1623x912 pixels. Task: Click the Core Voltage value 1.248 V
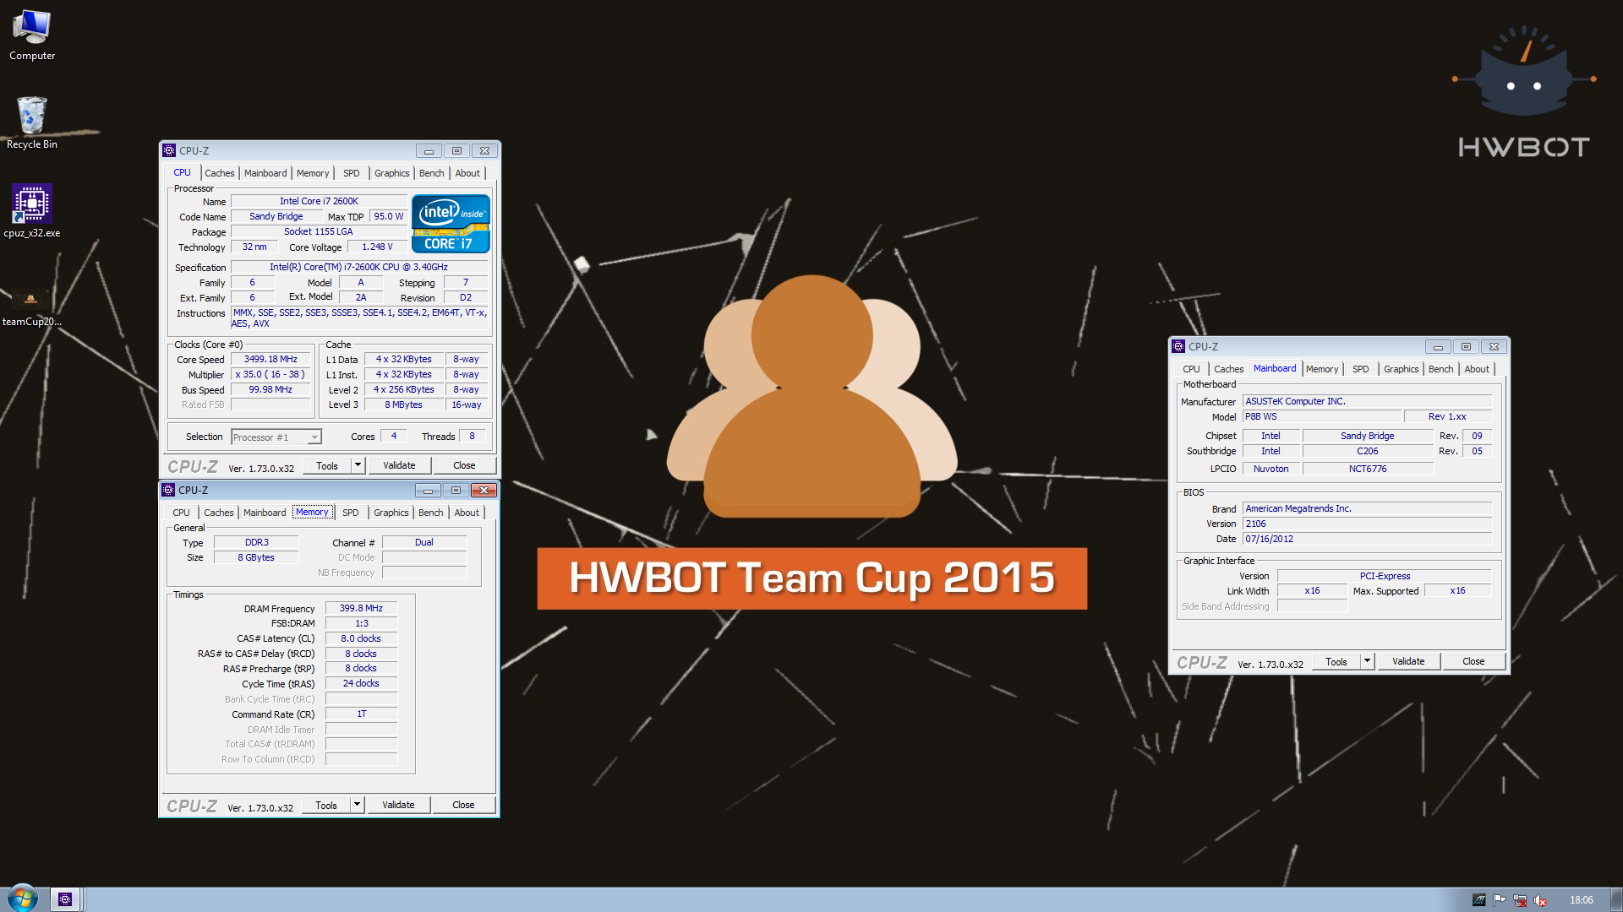coord(377,247)
